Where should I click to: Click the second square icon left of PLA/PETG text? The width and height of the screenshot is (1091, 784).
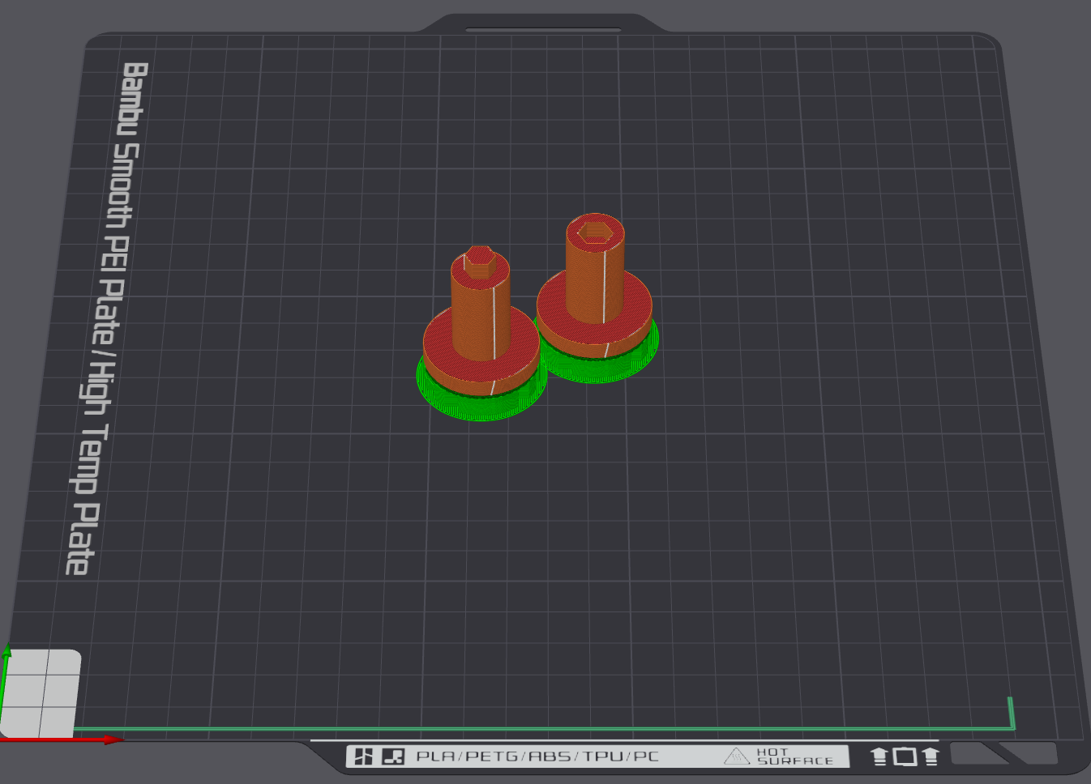point(393,756)
